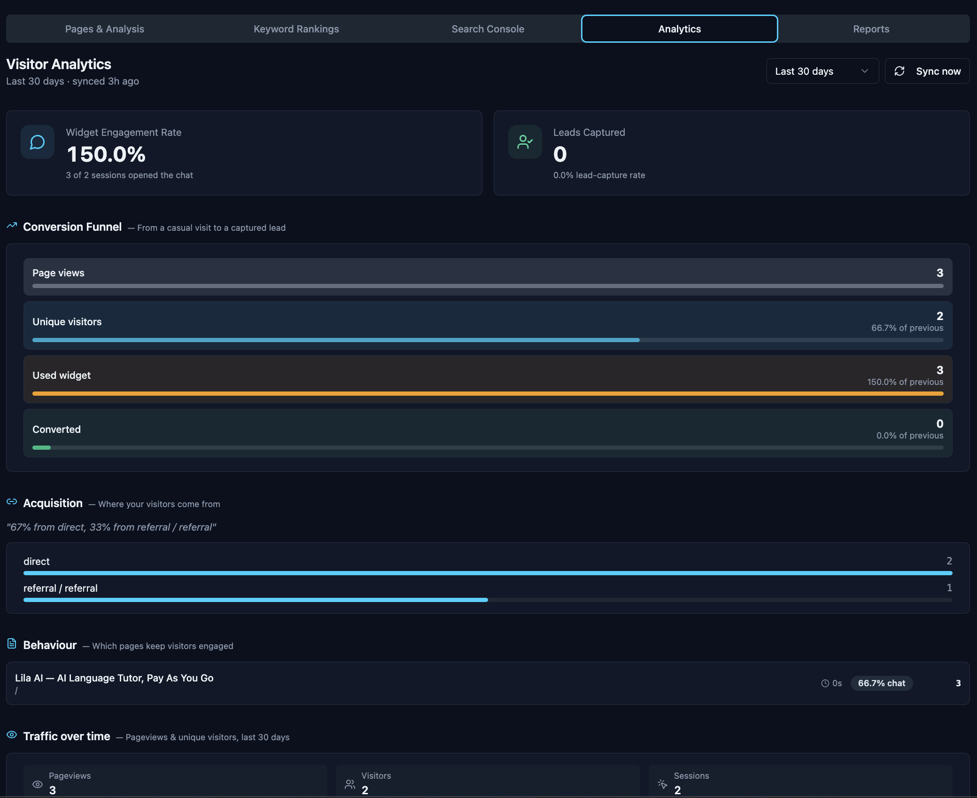
Task: Click the eye icon beside Traffic over time
Action: [12, 735]
